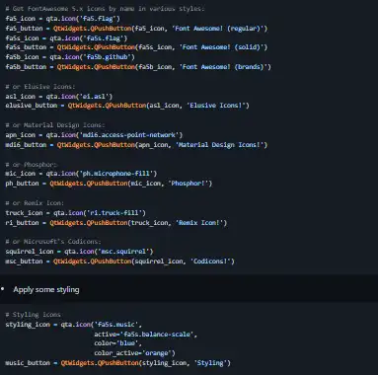Image resolution: width=378 pixels, height=375 pixels.
Task: Click the color='blue' argument line
Action: [x=117, y=343]
